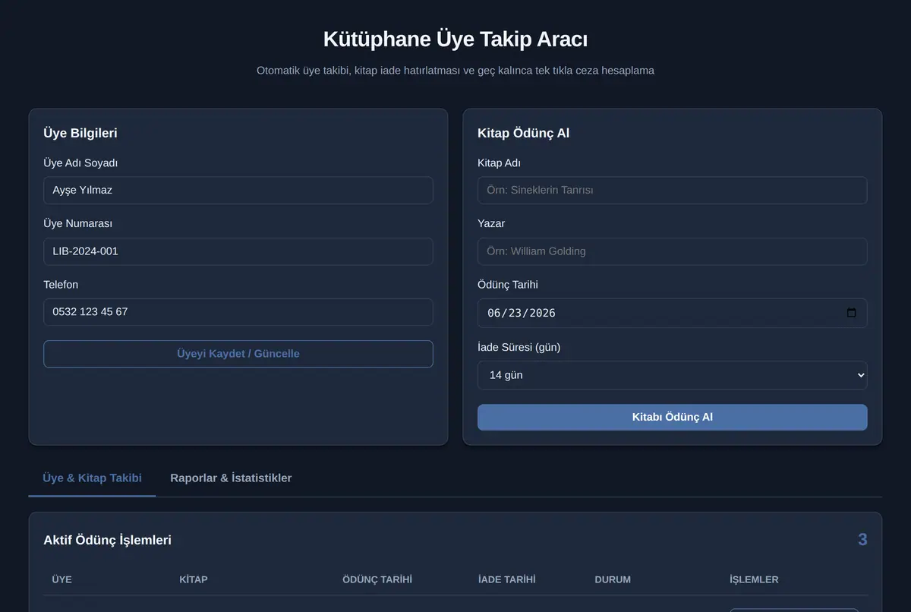This screenshot has height=612, width=911.
Task: Switch to the Üye & Kitap Takibi tab
Action: point(92,478)
